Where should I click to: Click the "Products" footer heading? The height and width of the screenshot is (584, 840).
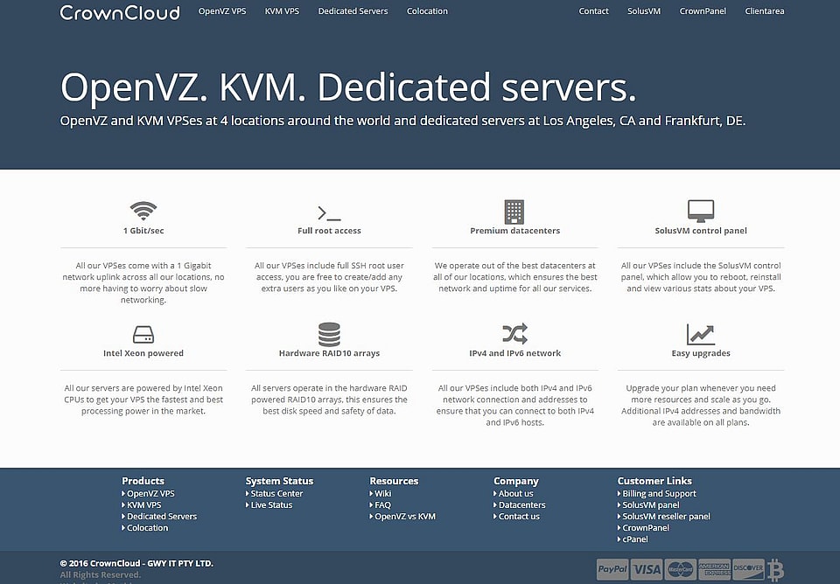tap(143, 481)
